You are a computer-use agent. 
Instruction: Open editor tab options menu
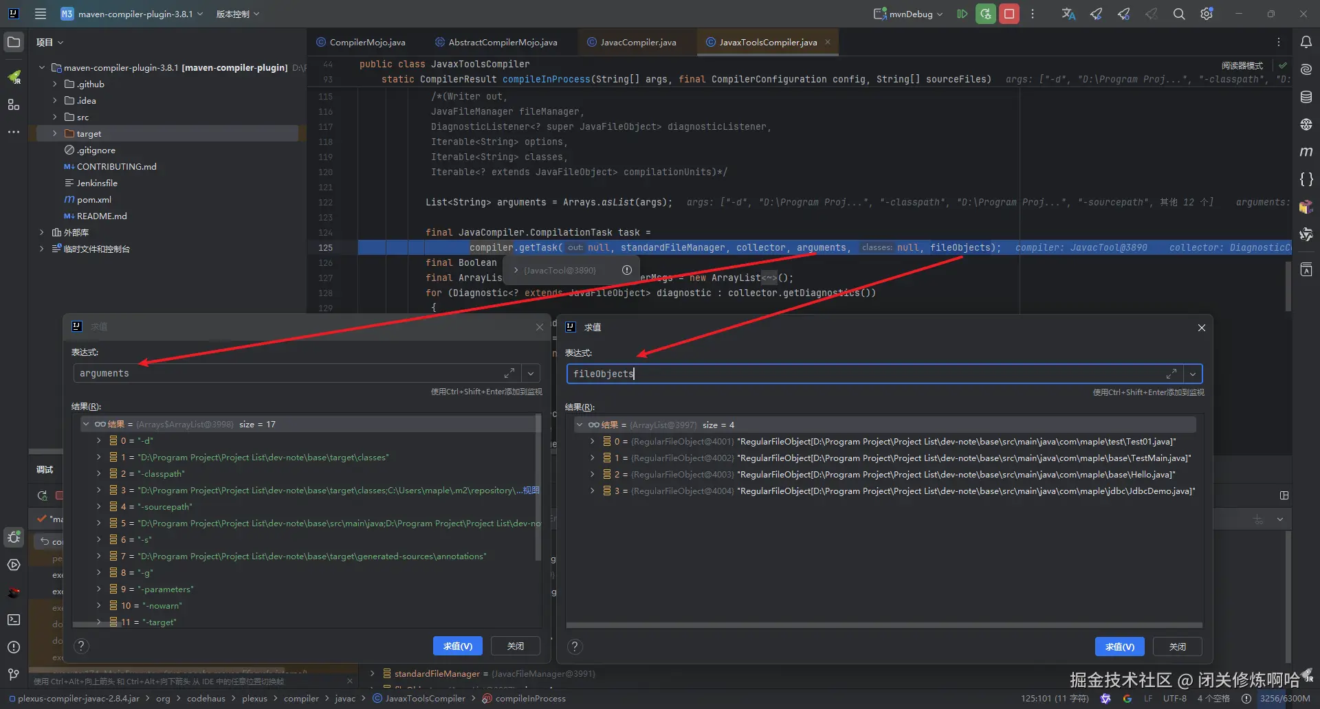1279,42
